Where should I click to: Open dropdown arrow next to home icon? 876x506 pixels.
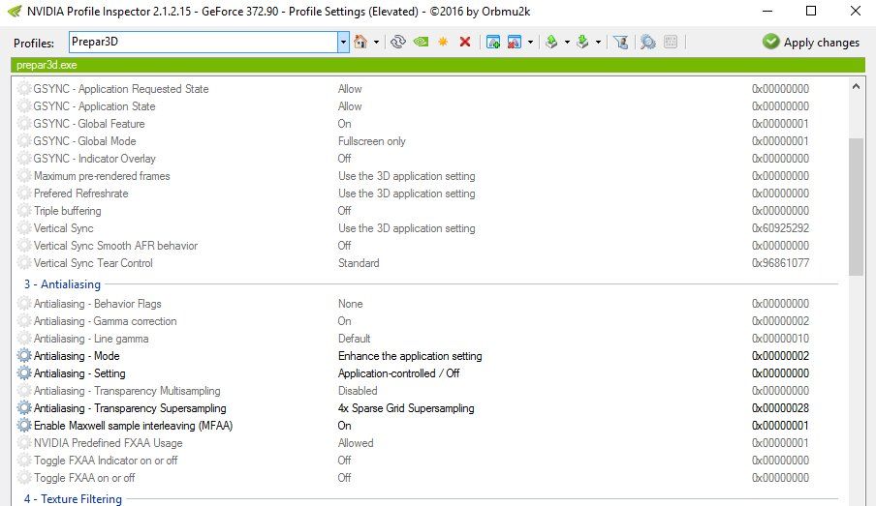[x=376, y=42]
